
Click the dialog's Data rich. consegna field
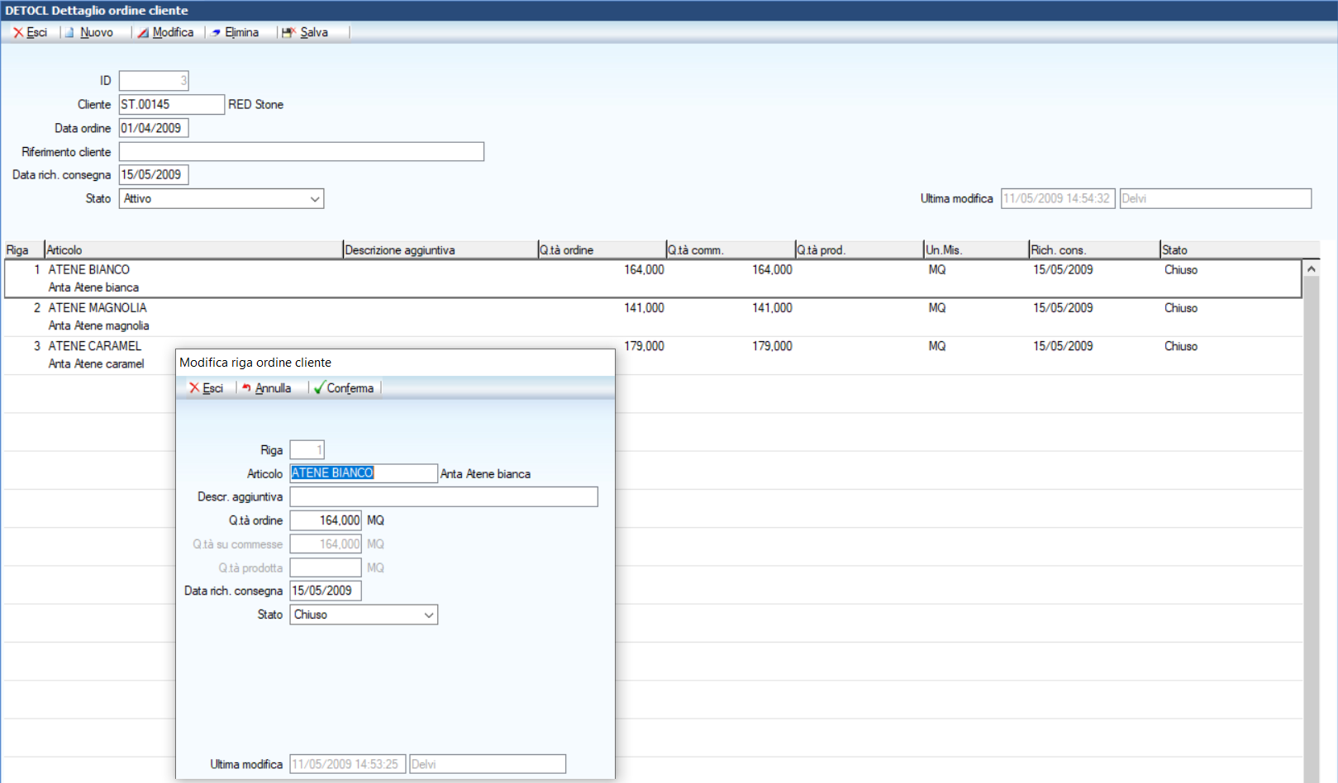(326, 591)
